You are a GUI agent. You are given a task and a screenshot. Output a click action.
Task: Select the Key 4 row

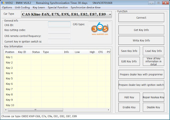coord(57,73)
